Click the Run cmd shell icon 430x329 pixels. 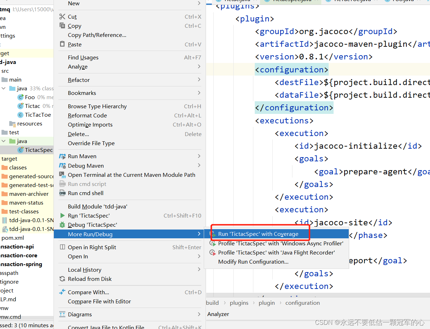coord(62,193)
